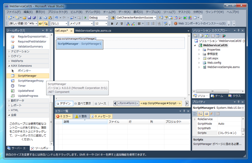Viewport: 252px width, 163px height.
Task: Click the Save icon in the toolbar
Action: click(x=29, y=18)
